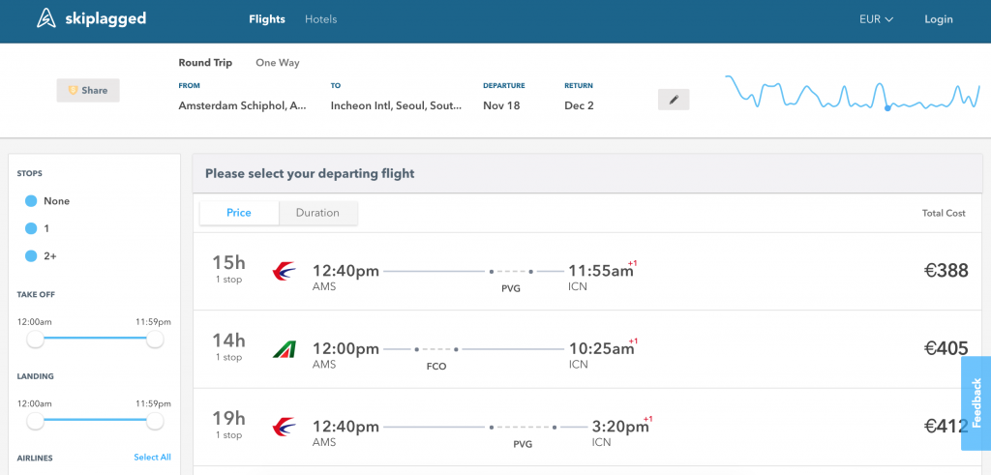
Task: Click Alitalia logo on €405 flight
Action: coord(284,349)
